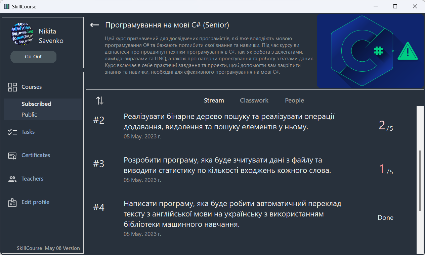425x255 pixels.
Task: Select the Tasks checklist icon
Action: coord(12,132)
